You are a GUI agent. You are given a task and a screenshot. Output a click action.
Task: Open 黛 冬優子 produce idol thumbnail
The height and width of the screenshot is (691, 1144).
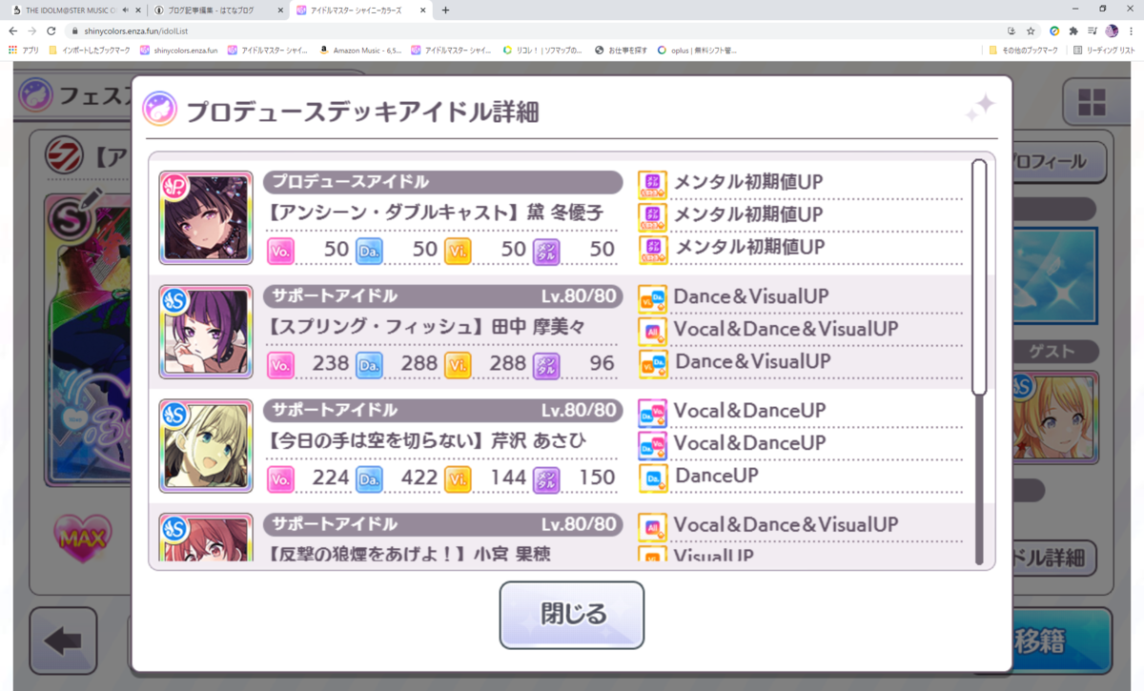click(206, 217)
